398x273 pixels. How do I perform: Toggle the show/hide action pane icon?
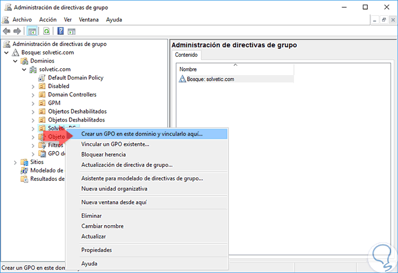72,31
